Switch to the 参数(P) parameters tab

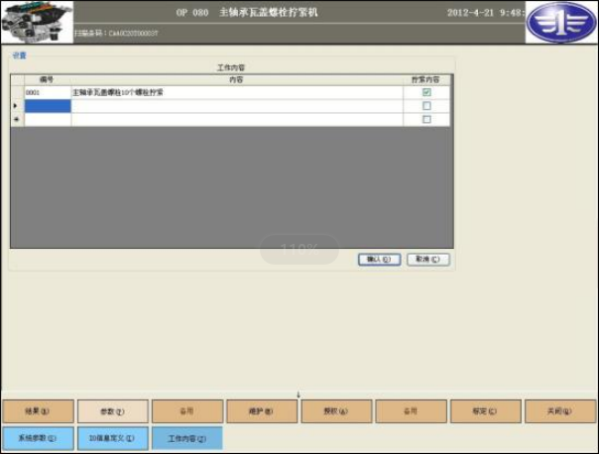[113, 411]
